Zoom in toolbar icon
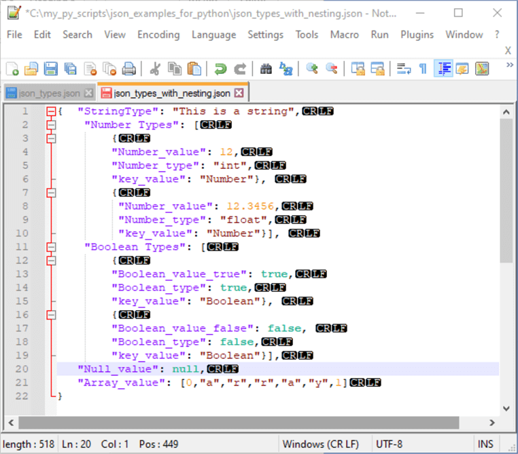The width and height of the screenshot is (518, 454). pyautogui.click(x=312, y=69)
